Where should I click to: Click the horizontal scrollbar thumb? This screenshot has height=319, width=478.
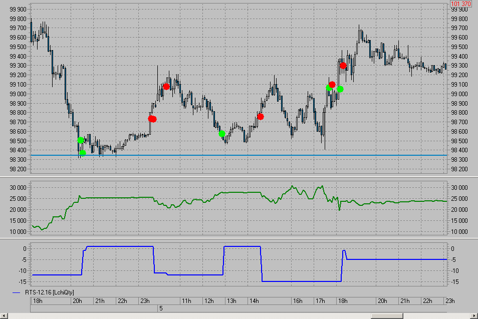[388, 315]
